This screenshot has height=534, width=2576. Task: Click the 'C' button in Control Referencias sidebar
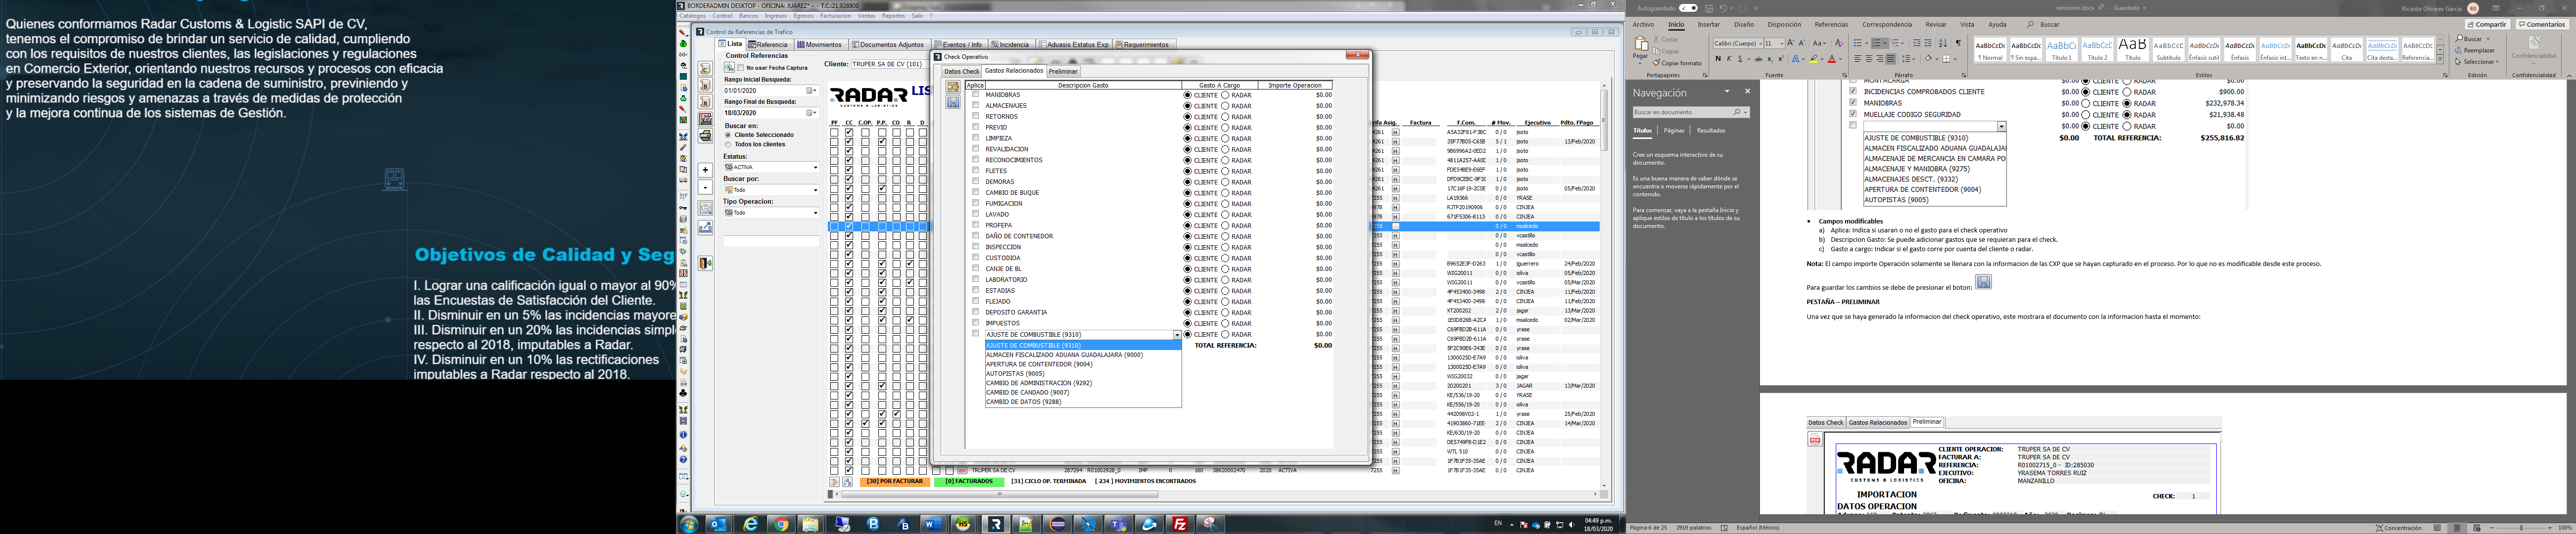point(706,69)
